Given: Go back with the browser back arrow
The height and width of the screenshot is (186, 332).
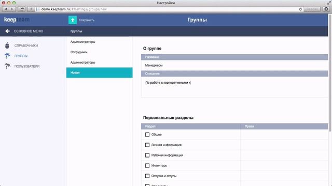Looking at the screenshot, I should pyautogui.click(x=6, y=9).
